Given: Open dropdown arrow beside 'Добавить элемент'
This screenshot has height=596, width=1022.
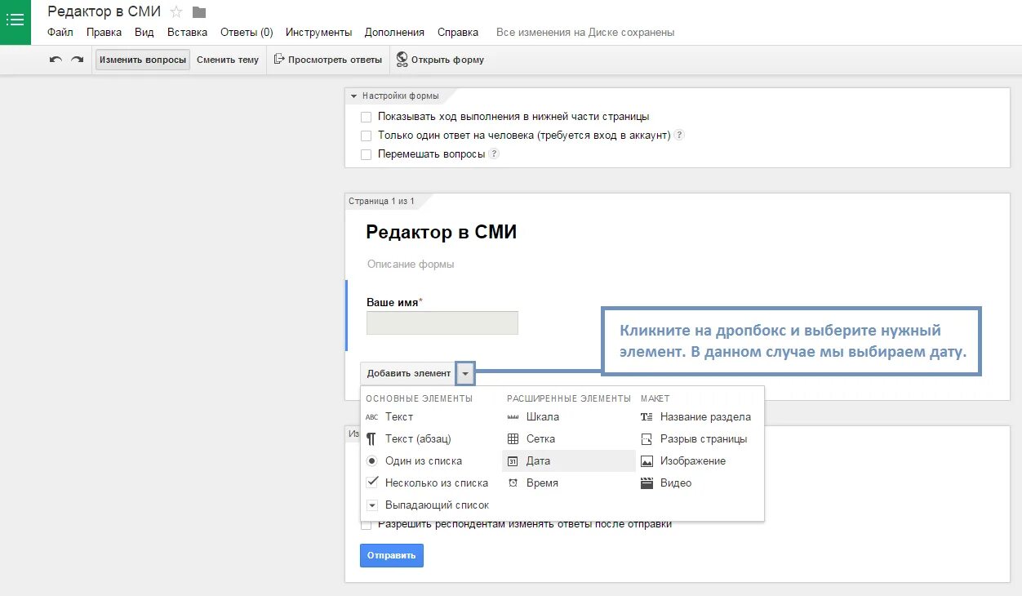Looking at the screenshot, I should (465, 373).
